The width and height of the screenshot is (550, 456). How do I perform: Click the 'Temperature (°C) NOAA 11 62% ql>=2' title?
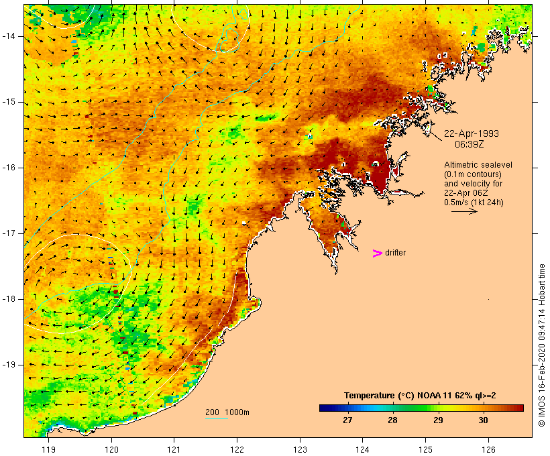[420, 396]
